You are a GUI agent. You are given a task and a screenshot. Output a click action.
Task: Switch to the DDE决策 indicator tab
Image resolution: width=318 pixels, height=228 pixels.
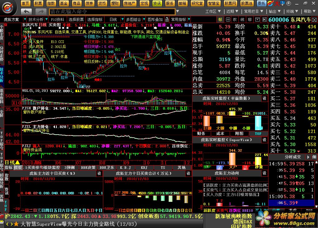(88, 168)
